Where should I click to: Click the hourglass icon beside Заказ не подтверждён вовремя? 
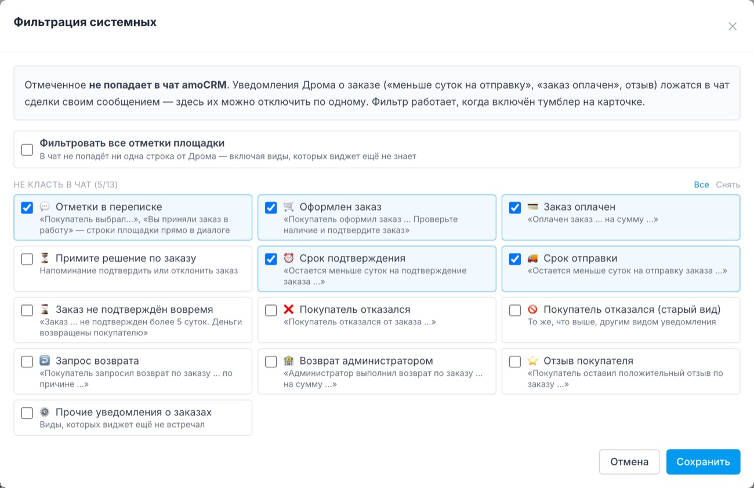(x=45, y=310)
